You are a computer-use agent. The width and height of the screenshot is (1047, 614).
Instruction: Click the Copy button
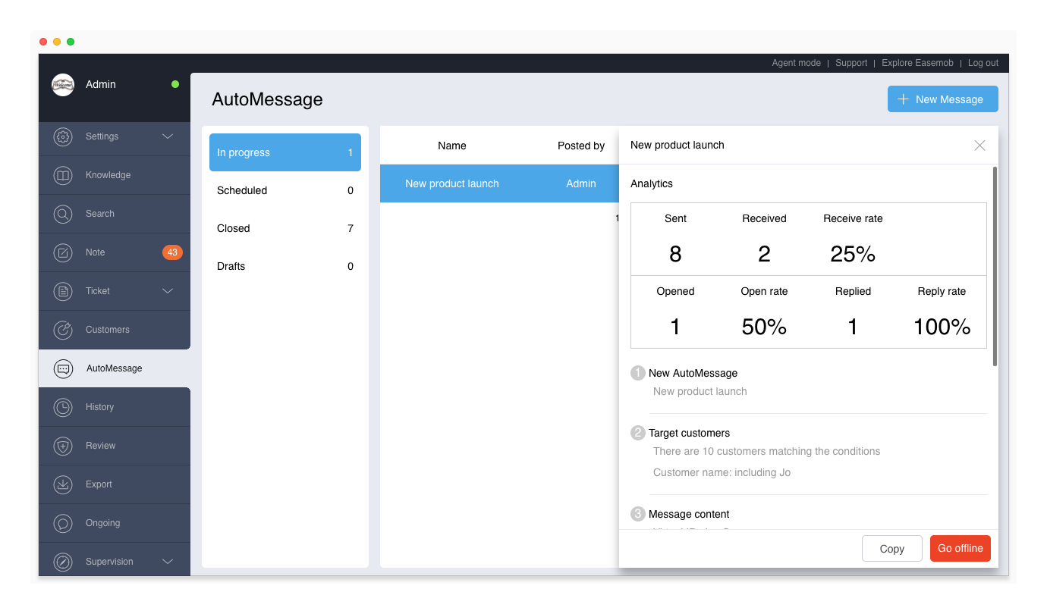pos(892,549)
